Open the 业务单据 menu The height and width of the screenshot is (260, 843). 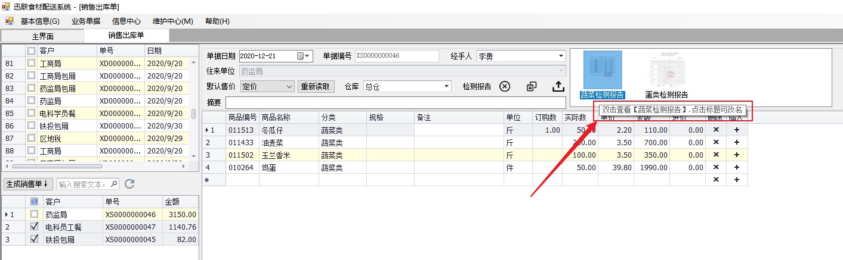pyautogui.click(x=86, y=21)
